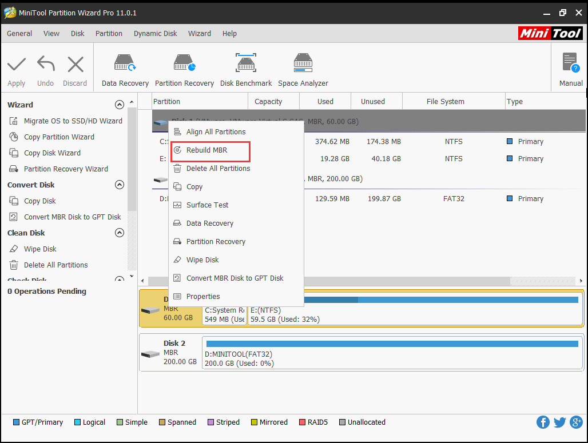This screenshot has width=588, height=443.
Task: Collapse the Wizard section
Action: 119,105
